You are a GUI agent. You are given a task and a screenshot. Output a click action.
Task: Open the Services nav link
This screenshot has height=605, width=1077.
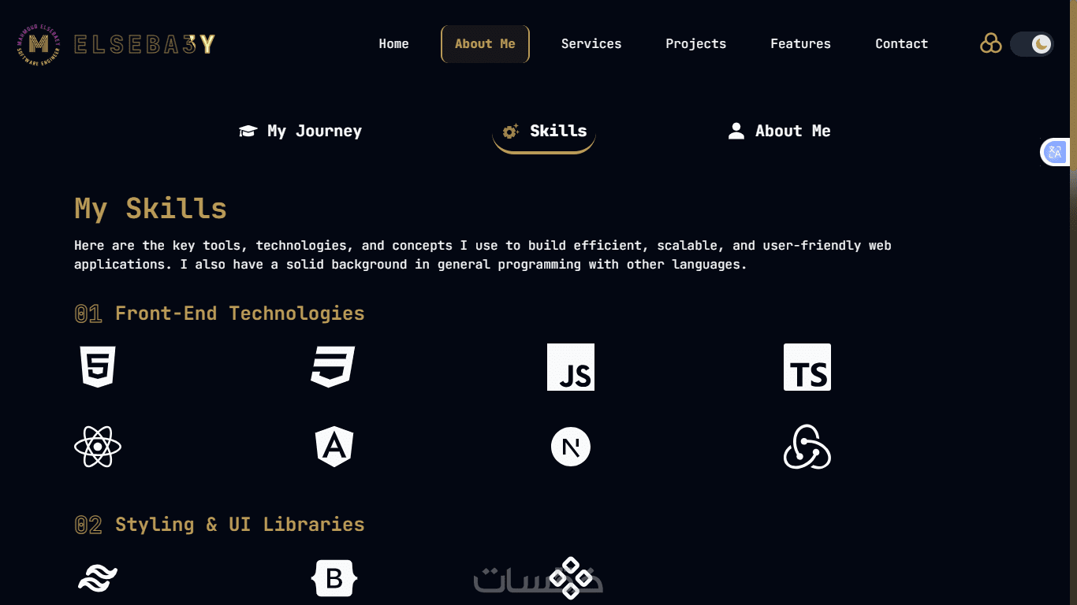[x=591, y=44]
